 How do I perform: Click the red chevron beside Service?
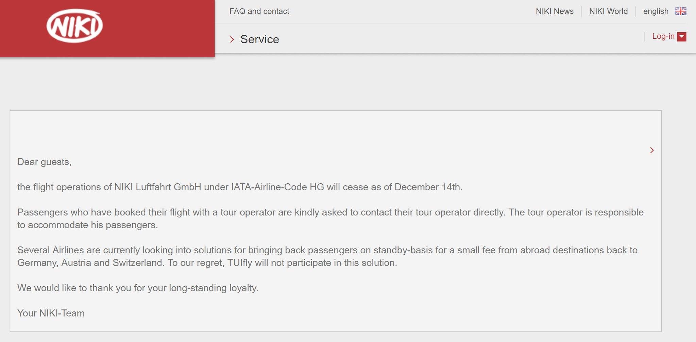[x=232, y=39]
